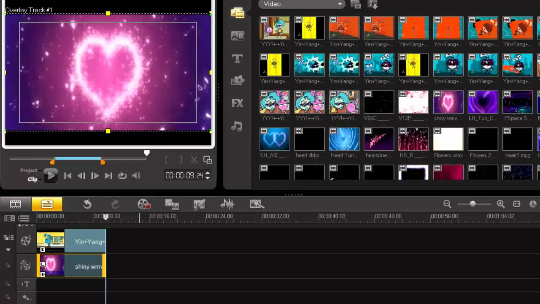
Task: Open the Track Manager icon
Action: pos(9,218)
